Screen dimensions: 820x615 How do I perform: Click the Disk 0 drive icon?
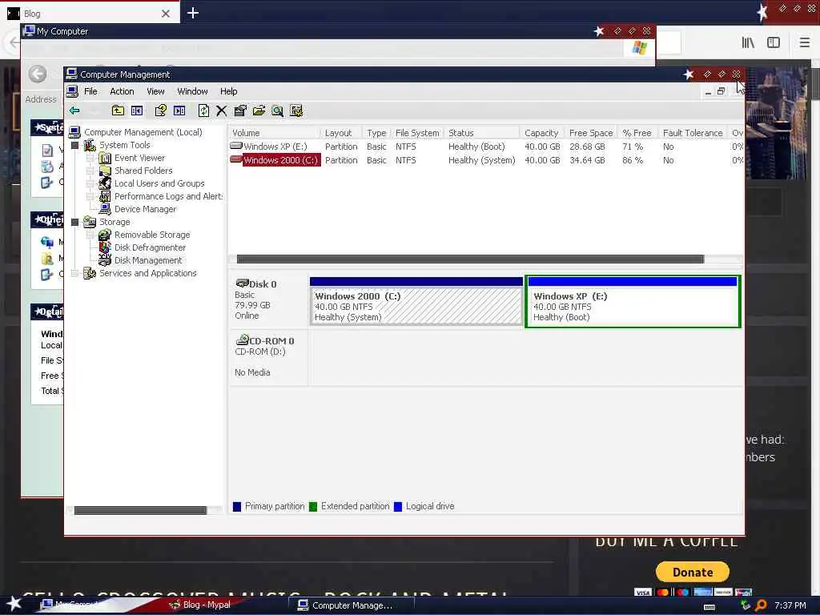242,283
